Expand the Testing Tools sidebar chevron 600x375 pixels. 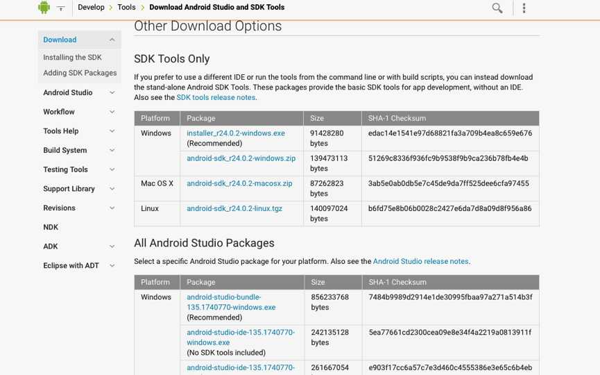[x=112, y=169]
